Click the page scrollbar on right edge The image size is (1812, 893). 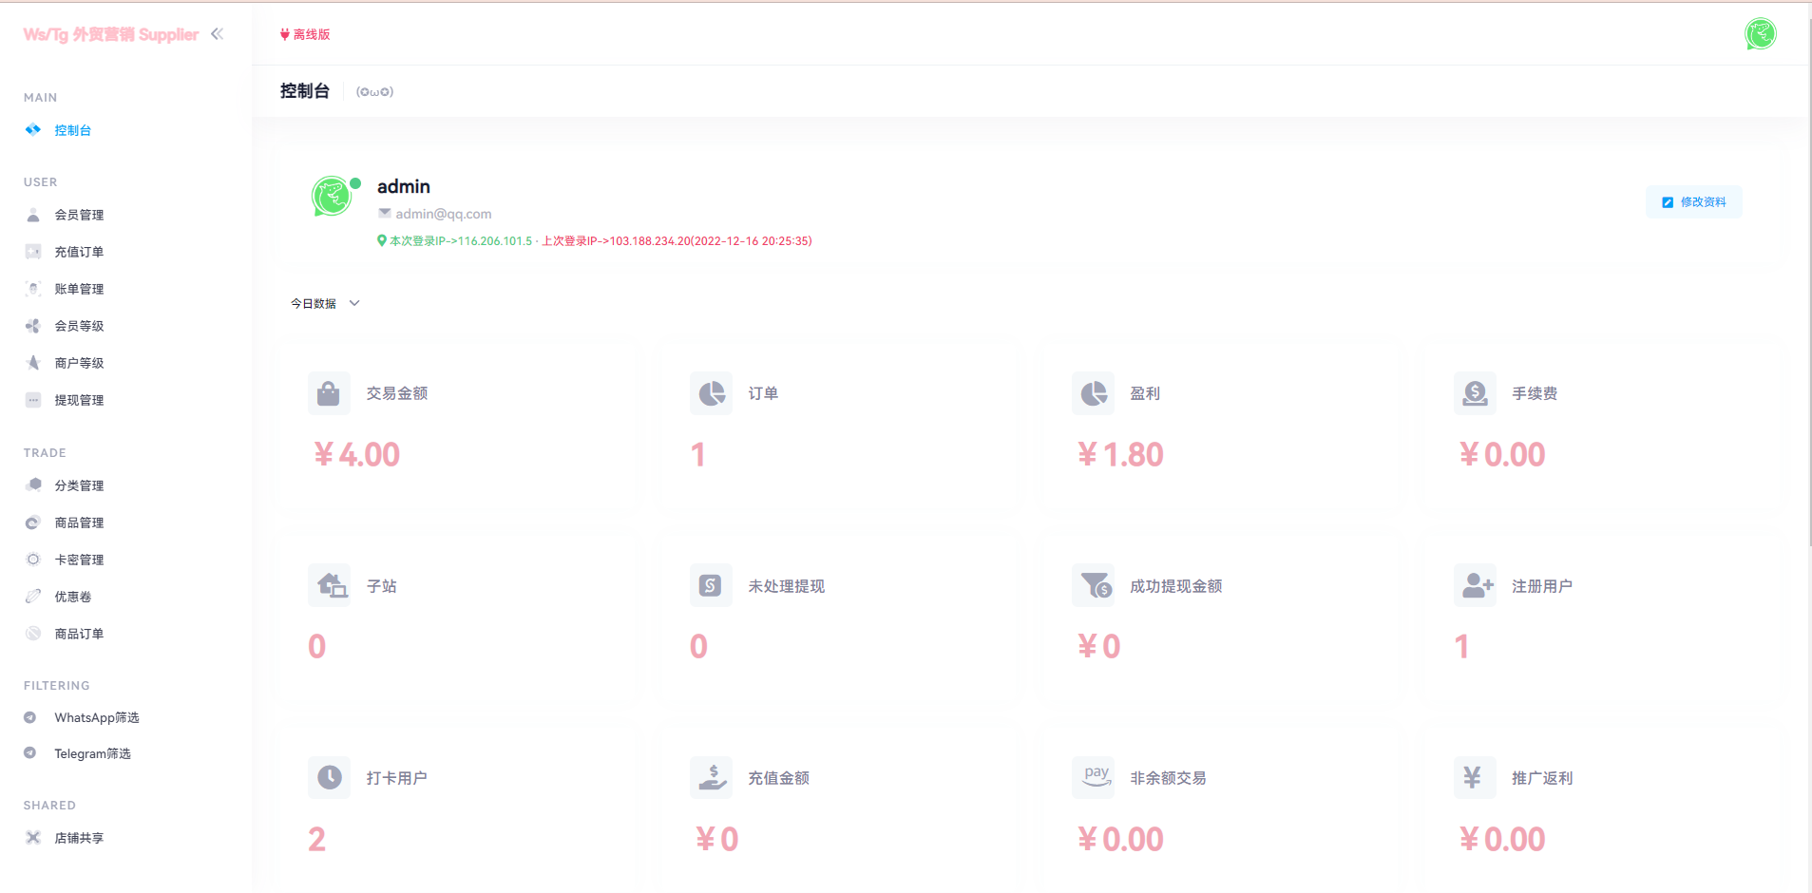[x=1807, y=285]
